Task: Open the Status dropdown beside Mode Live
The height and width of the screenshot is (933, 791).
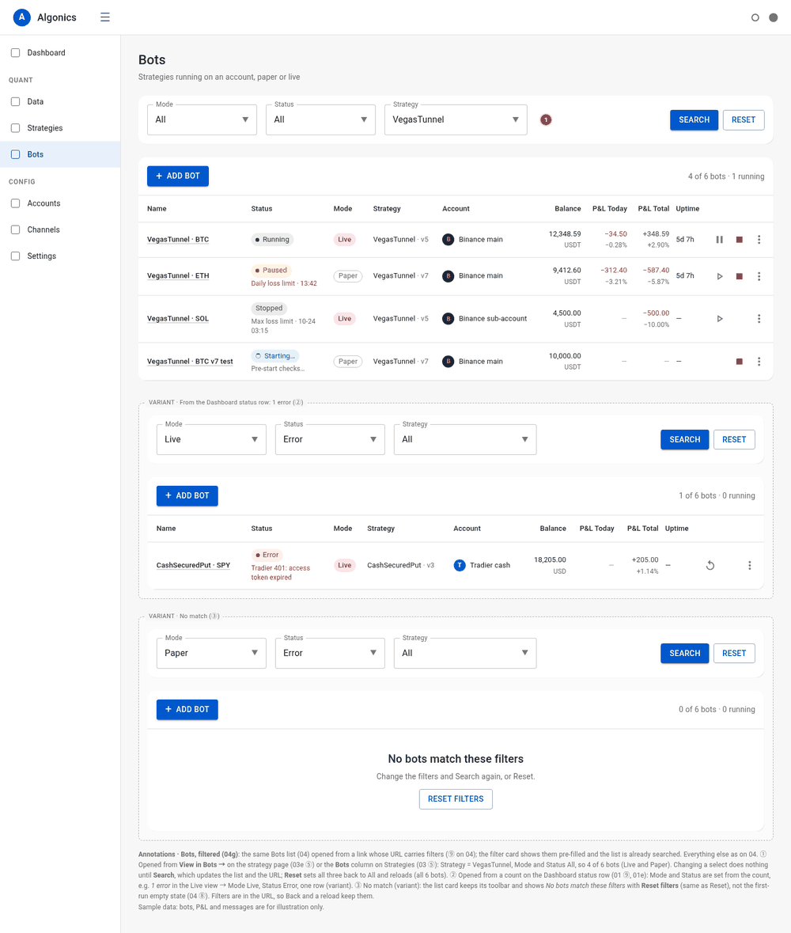Action: coord(330,440)
